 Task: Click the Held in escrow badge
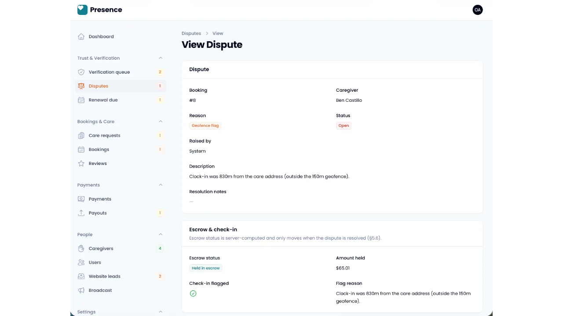click(206, 268)
